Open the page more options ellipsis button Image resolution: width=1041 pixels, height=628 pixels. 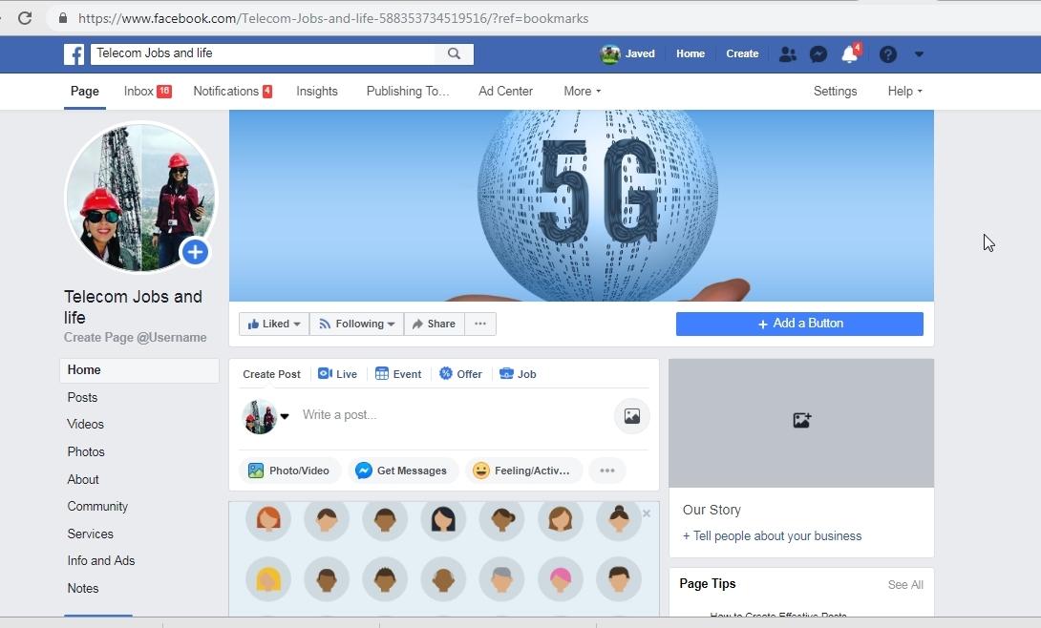480,324
